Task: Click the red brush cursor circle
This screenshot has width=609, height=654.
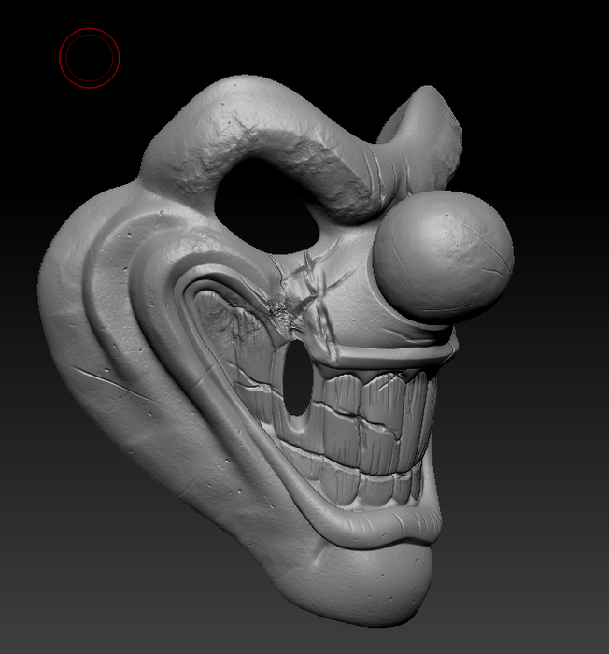Action: (x=90, y=58)
